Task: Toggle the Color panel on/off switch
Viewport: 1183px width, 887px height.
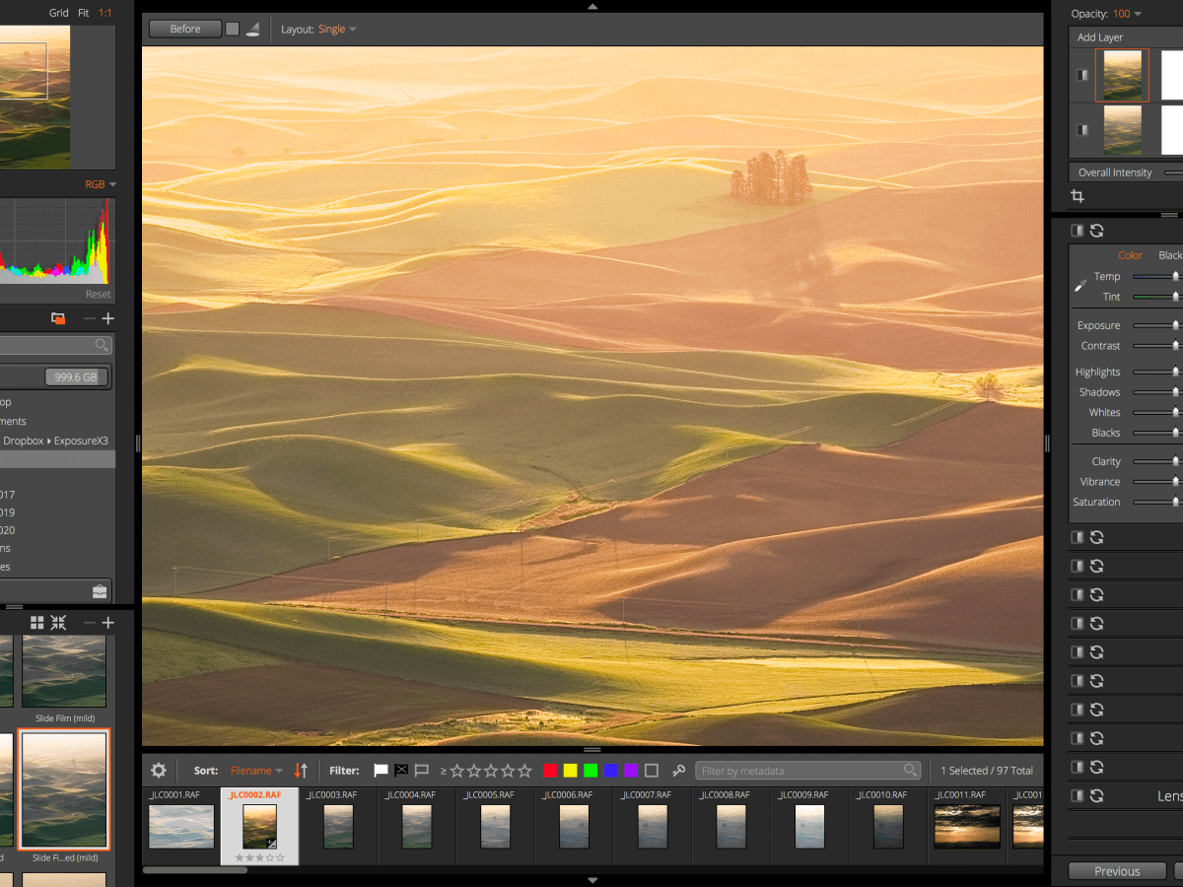Action: 1078,231
